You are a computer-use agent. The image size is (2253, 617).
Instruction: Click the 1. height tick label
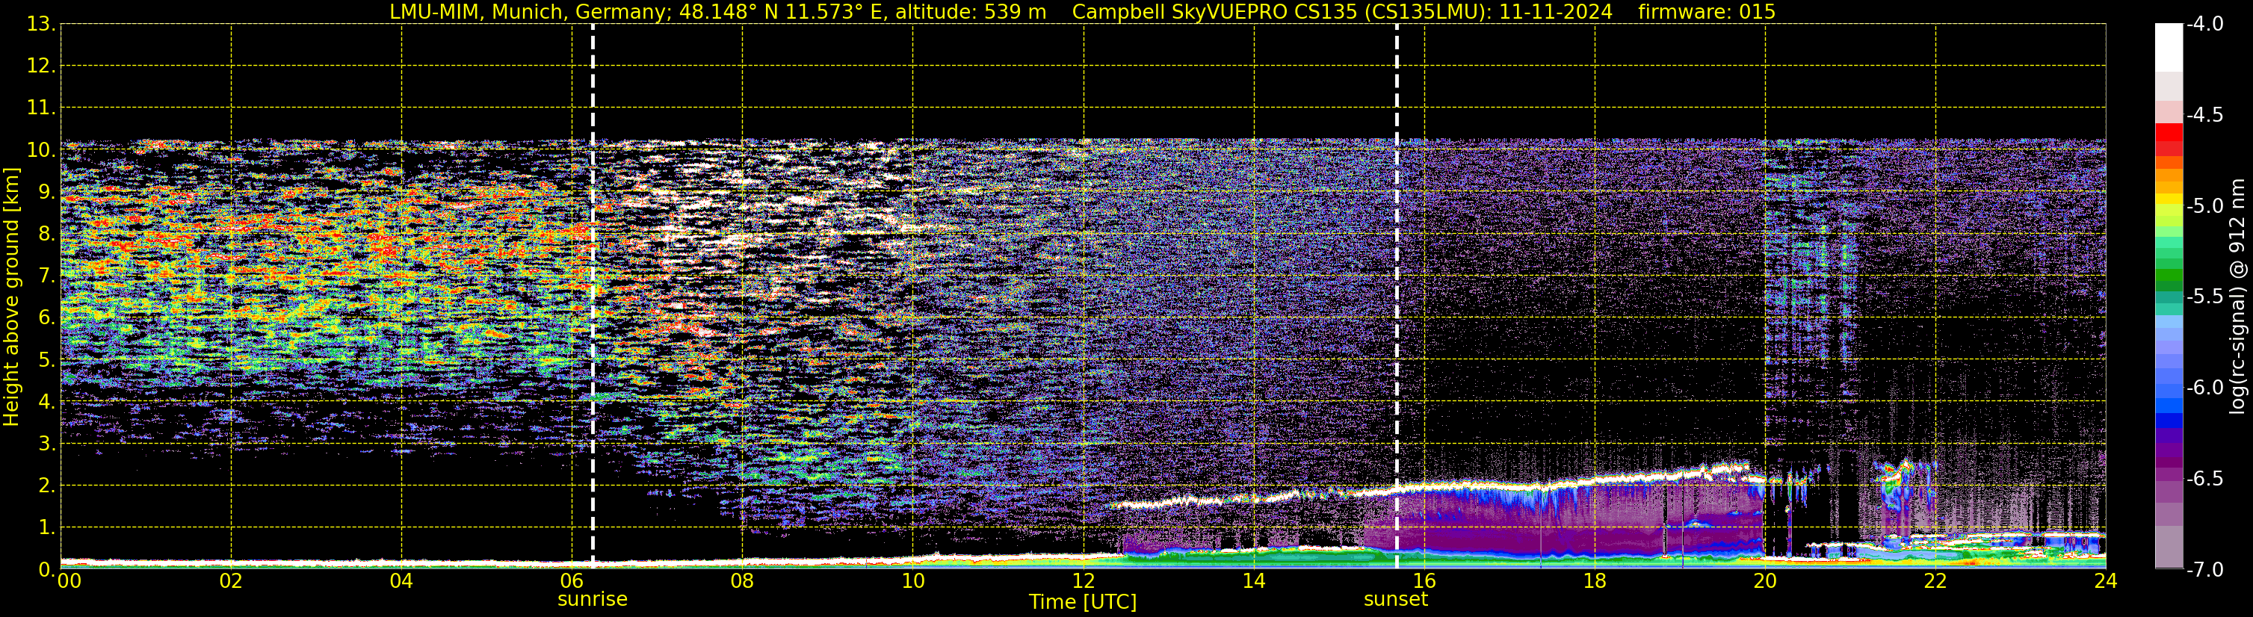[x=46, y=527]
